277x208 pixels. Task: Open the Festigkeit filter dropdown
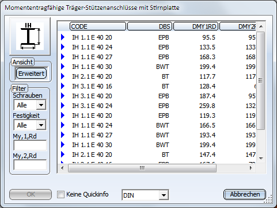[x=41, y=125]
